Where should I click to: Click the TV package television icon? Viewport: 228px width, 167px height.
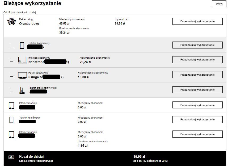pos(22,75)
